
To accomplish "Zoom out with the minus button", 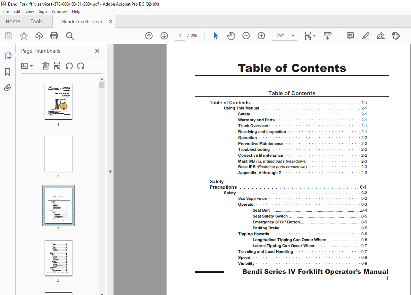I will (x=246, y=36).
